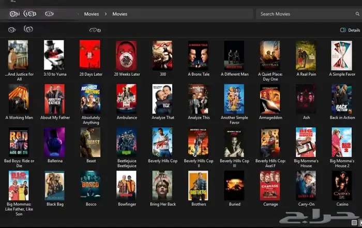362x228 pixels.
Task: Select the Buried thumbnail
Action: pos(234,186)
